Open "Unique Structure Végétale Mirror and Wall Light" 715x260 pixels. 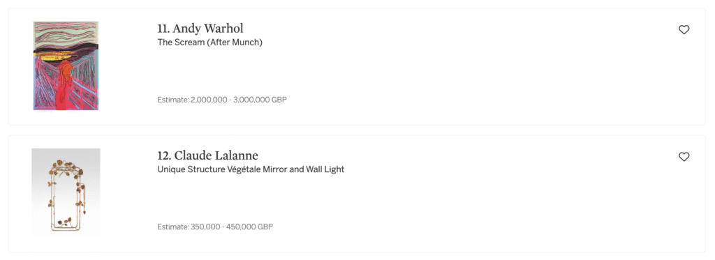point(251,169)
